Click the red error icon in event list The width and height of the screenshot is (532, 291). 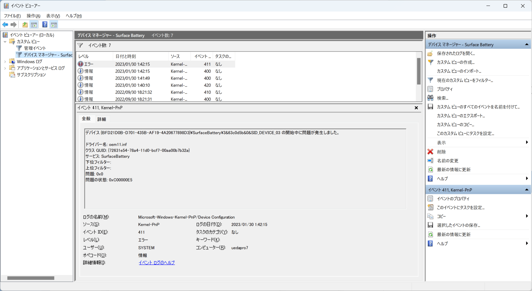point(80,64)
